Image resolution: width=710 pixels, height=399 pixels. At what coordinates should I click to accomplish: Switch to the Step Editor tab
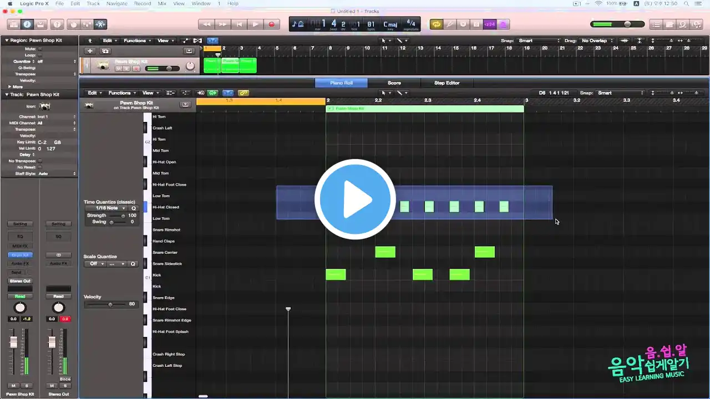(447, 83)
